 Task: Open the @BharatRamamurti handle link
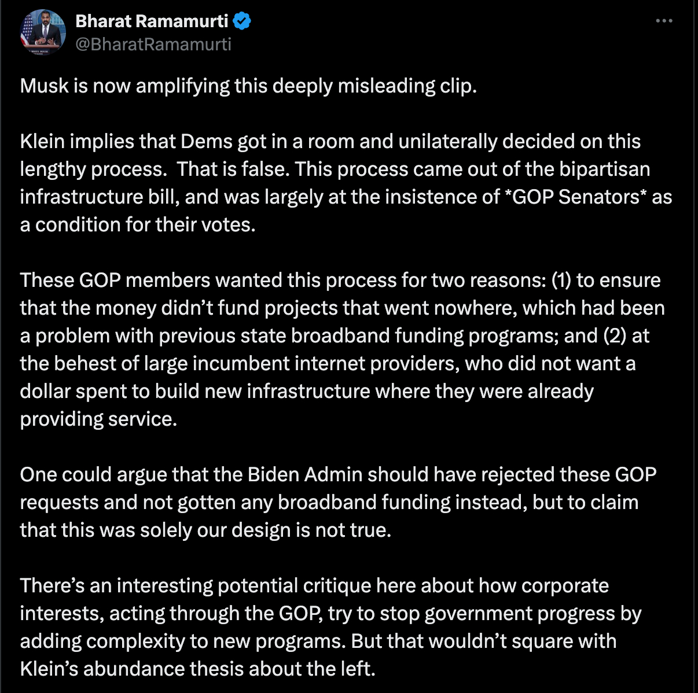coord(153,45)
